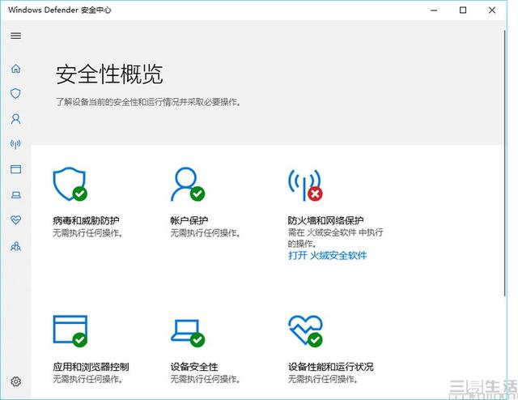Click the antenna icon above 防火墙和网络保护
Image resolution: width=518 pixels, height=400 pixels.
coord(305,185)
